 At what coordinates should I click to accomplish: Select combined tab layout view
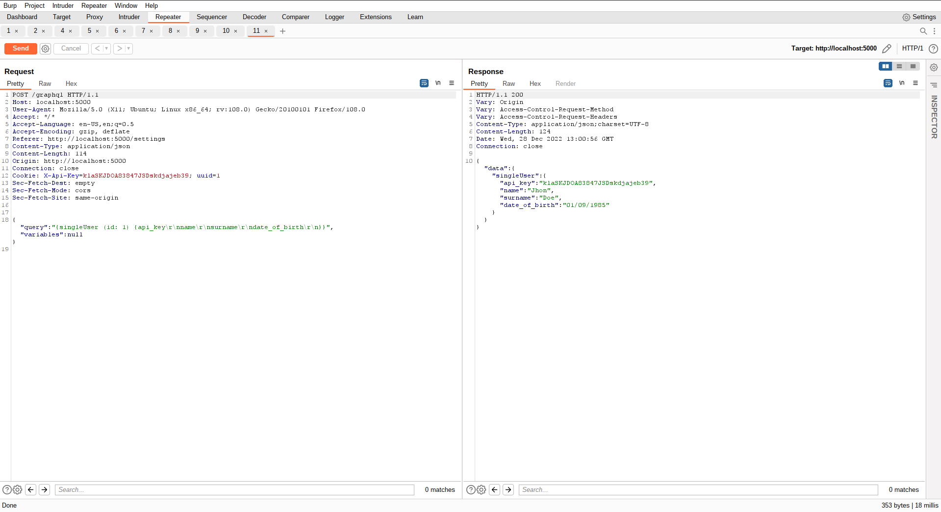[x=913, y=66]
